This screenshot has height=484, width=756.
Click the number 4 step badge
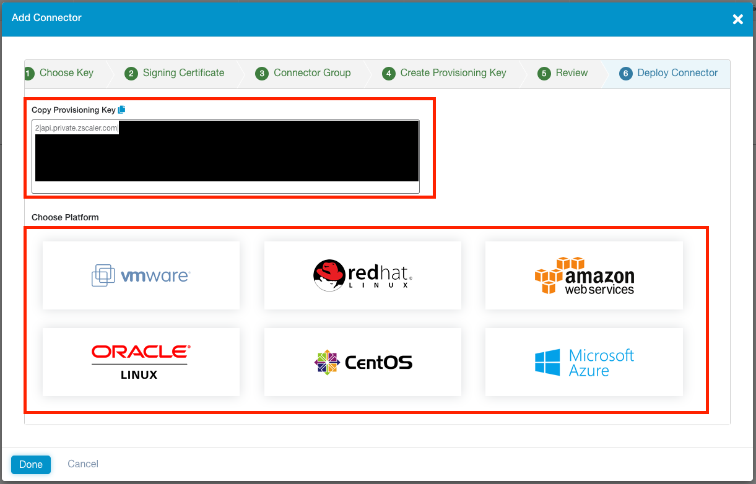coord(388,74)
